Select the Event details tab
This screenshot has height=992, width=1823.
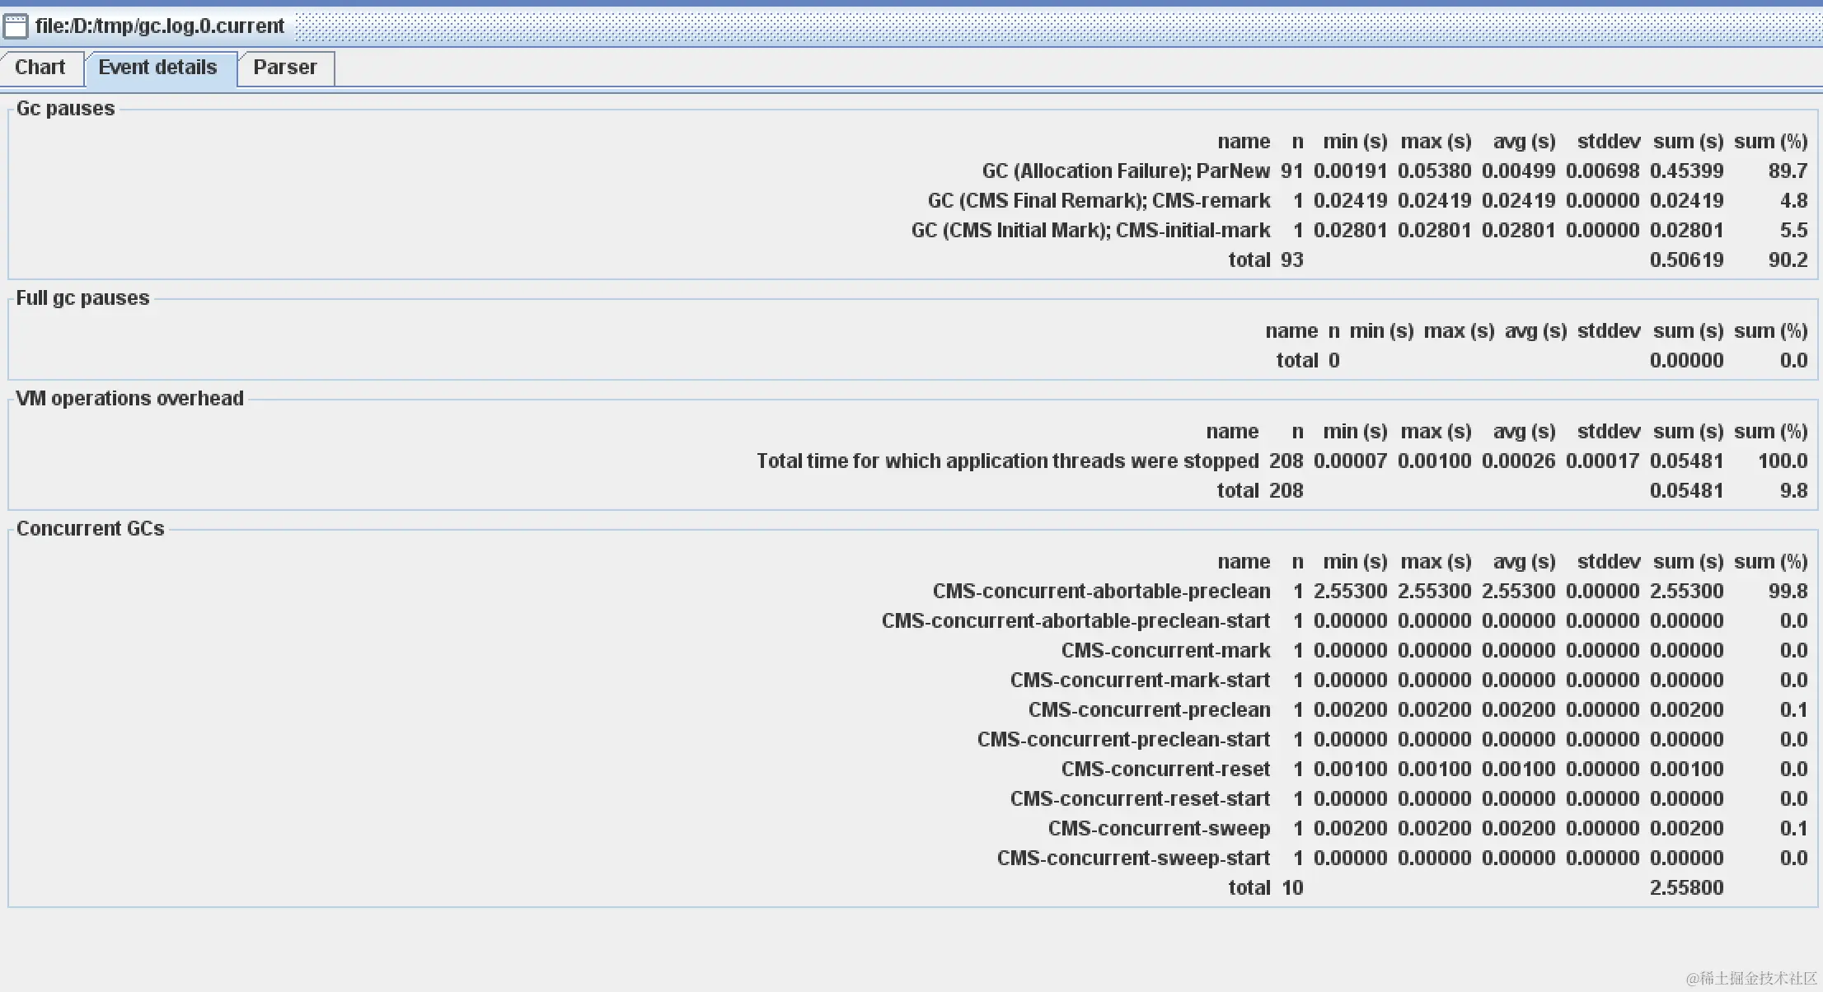coord(158,67)
